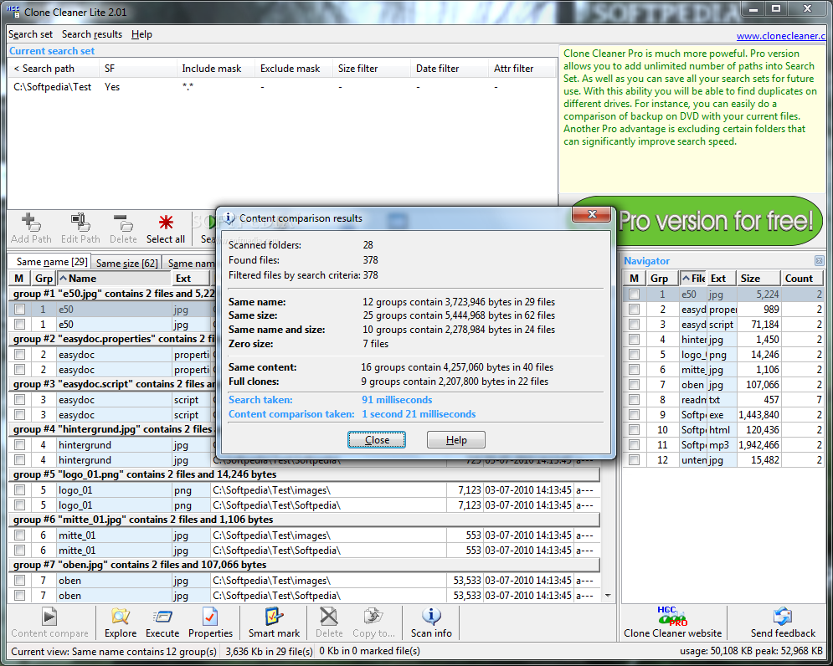Click the Content compare icon
Screen dimensions: 833x666
click(x=49, y=617)
